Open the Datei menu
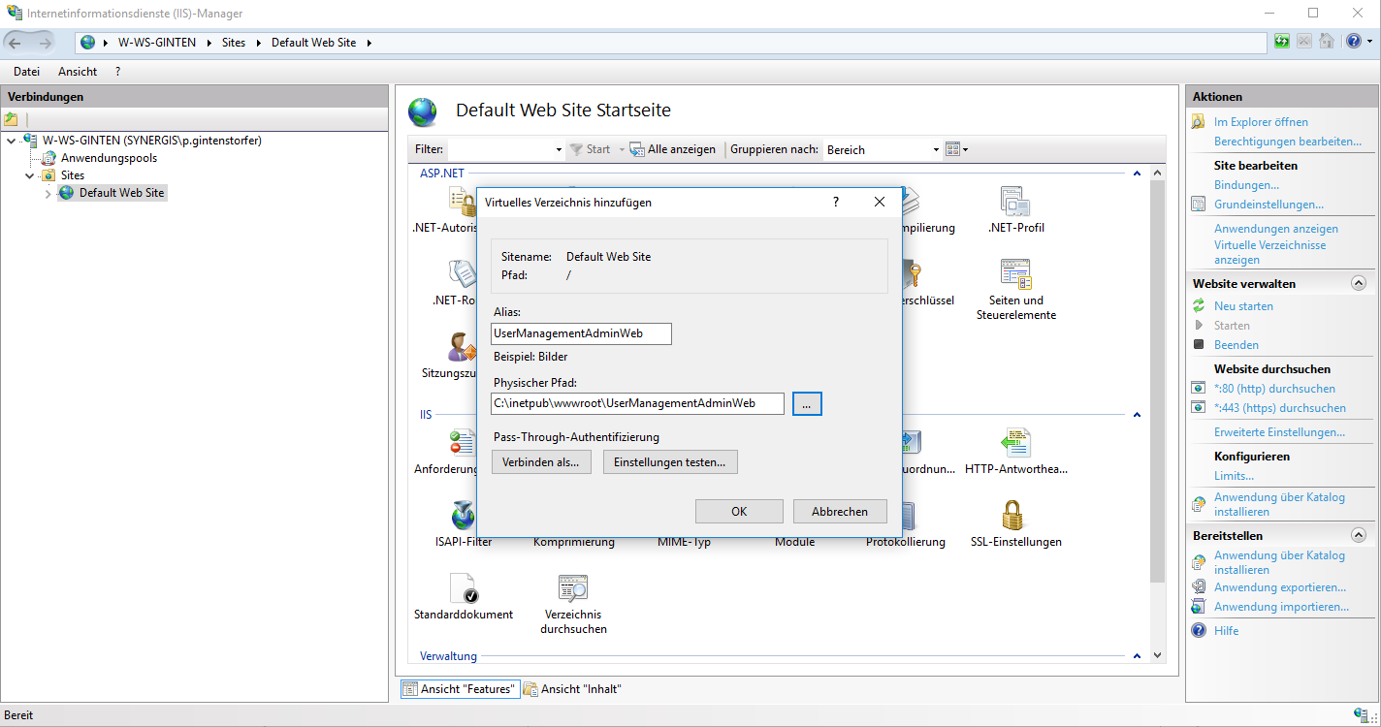The width and height of the screenshot is (1381, 727). pyautogui.click(x=26, y=72)
